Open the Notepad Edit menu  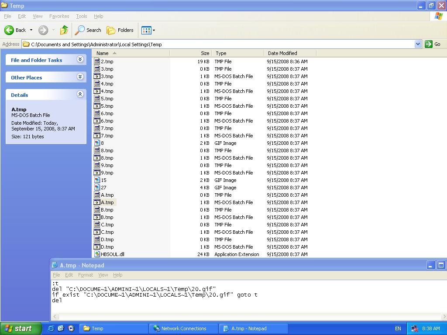pyautogui.click(x=69, y=275)
